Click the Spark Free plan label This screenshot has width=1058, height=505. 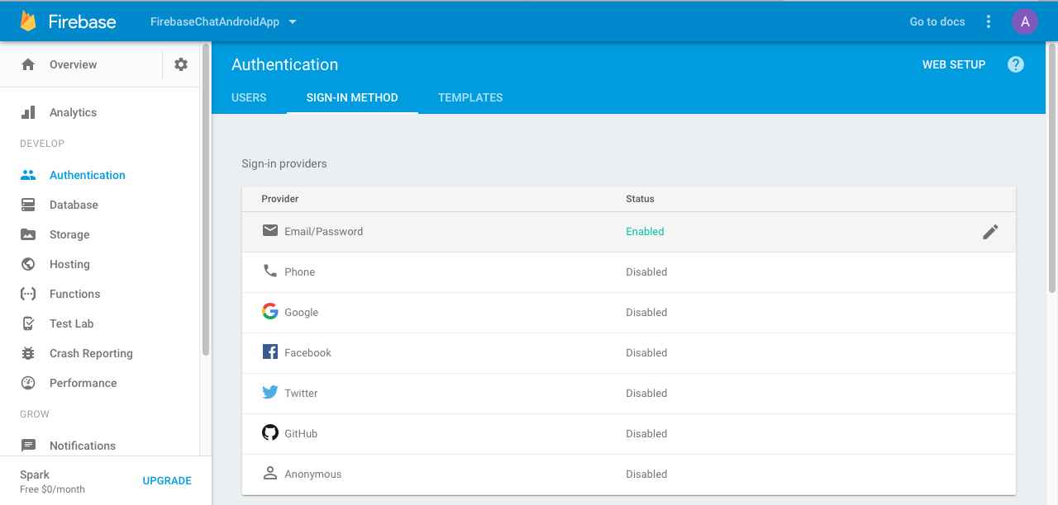52,482
